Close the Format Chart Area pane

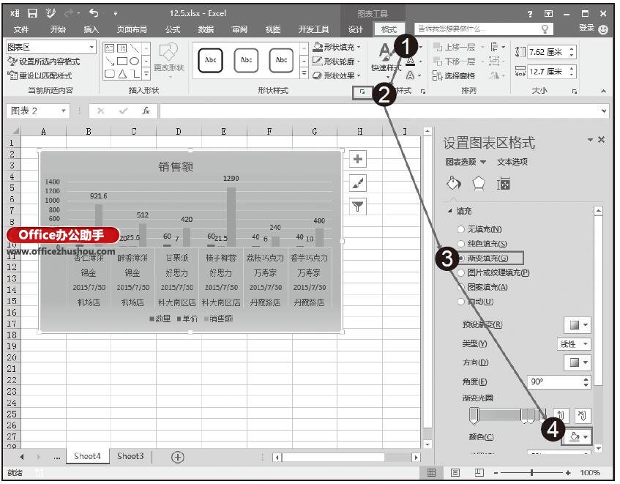[602, 140]
